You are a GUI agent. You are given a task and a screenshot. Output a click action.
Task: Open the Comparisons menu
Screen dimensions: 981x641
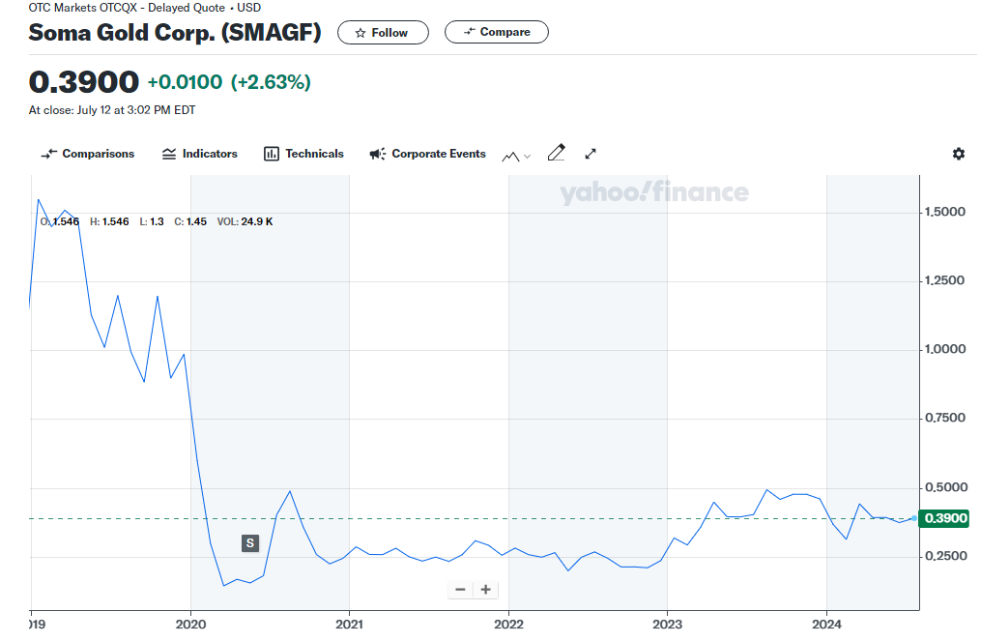pos(88,154)
